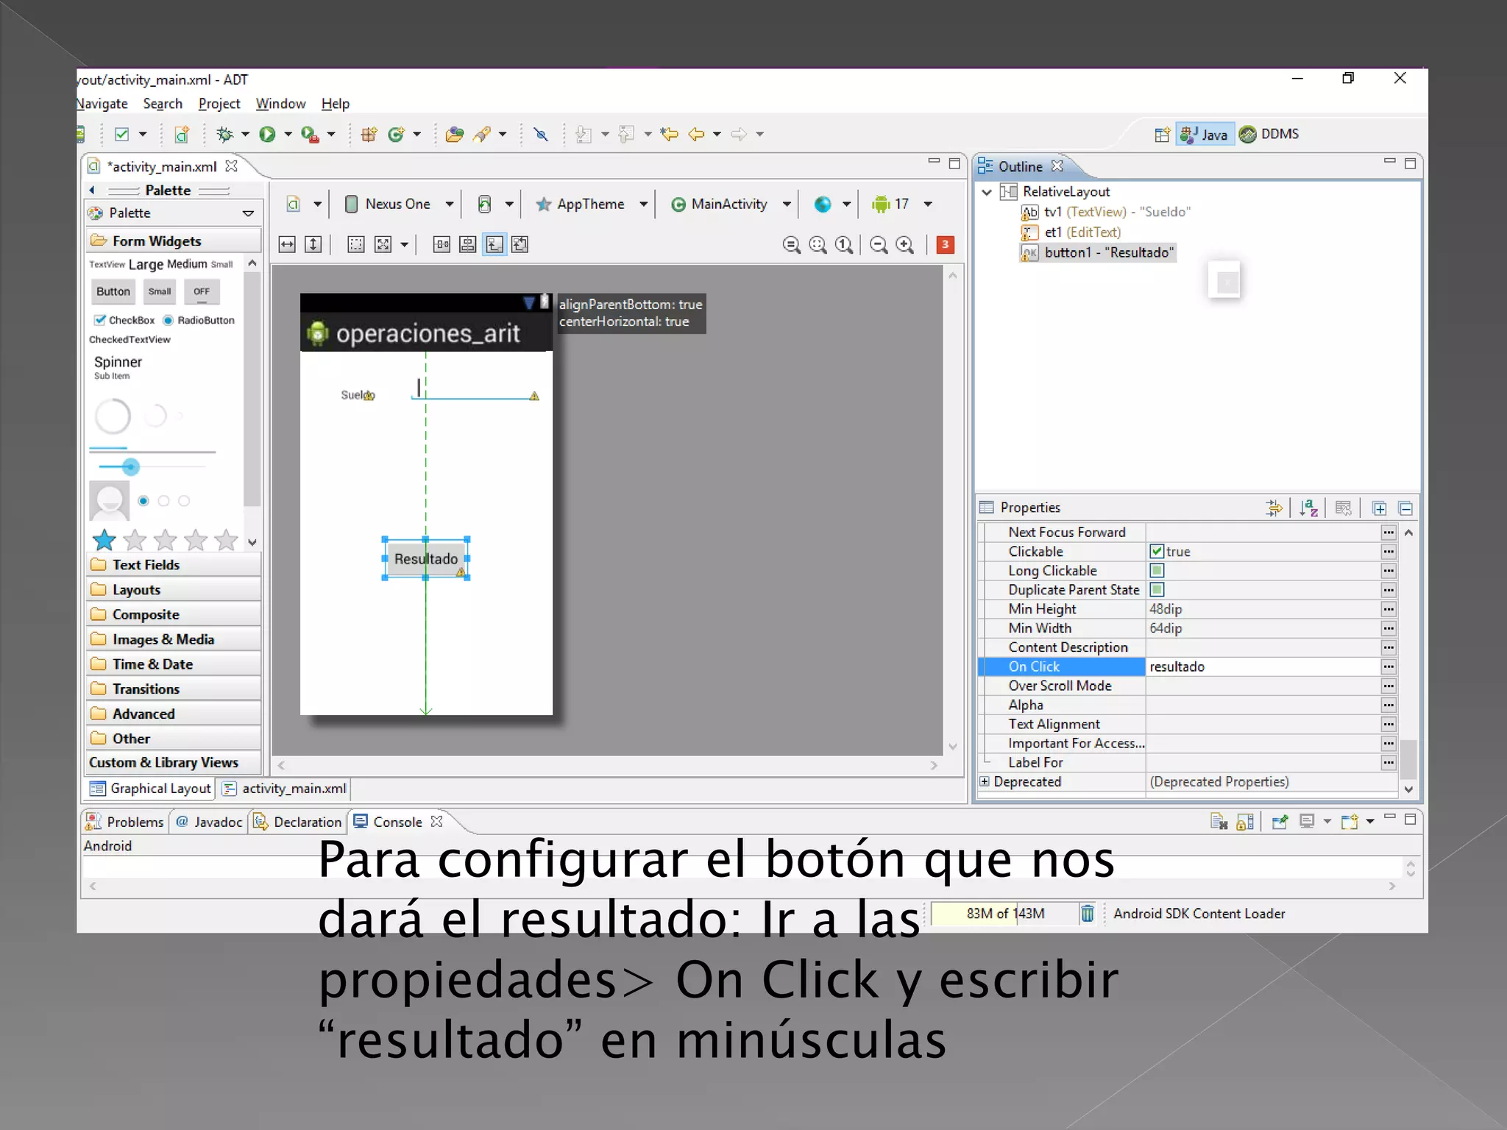Screen dimensions: 1507x1130
Task: Toggle fill height icon
Action: tap(313, 245)
